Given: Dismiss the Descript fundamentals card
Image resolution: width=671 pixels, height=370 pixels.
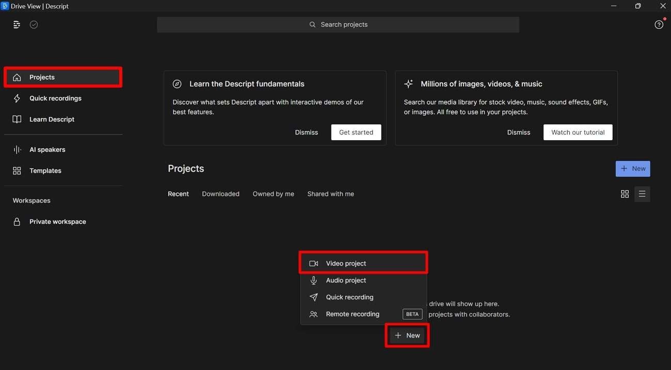Looking at the screenshot, I should click(x=307, y=132).
